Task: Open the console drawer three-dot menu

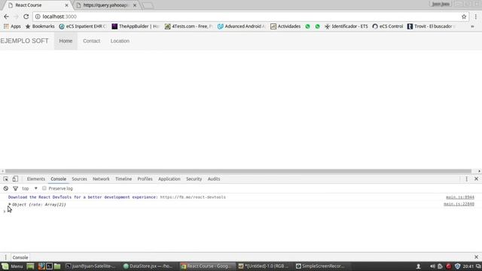Action: coord(5,257)
